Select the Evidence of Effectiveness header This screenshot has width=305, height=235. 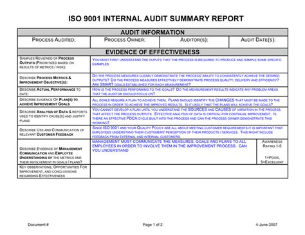click(x=152, y=52)
